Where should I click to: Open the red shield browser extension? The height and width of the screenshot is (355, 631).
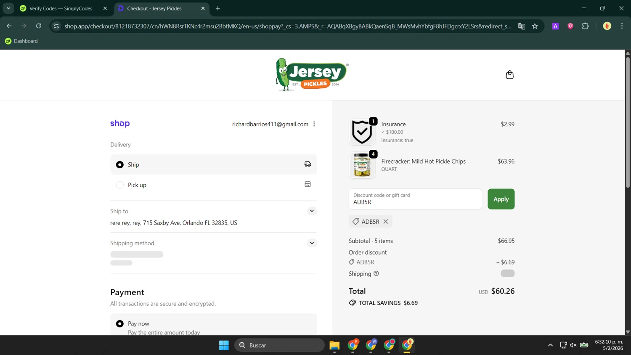click(570, 26)
